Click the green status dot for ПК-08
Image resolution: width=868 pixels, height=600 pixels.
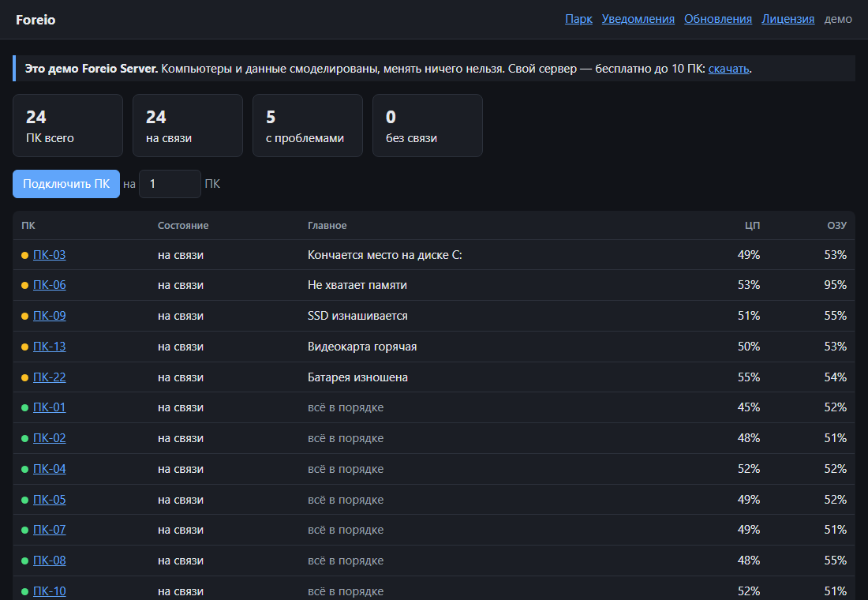[x=25, y=561]
